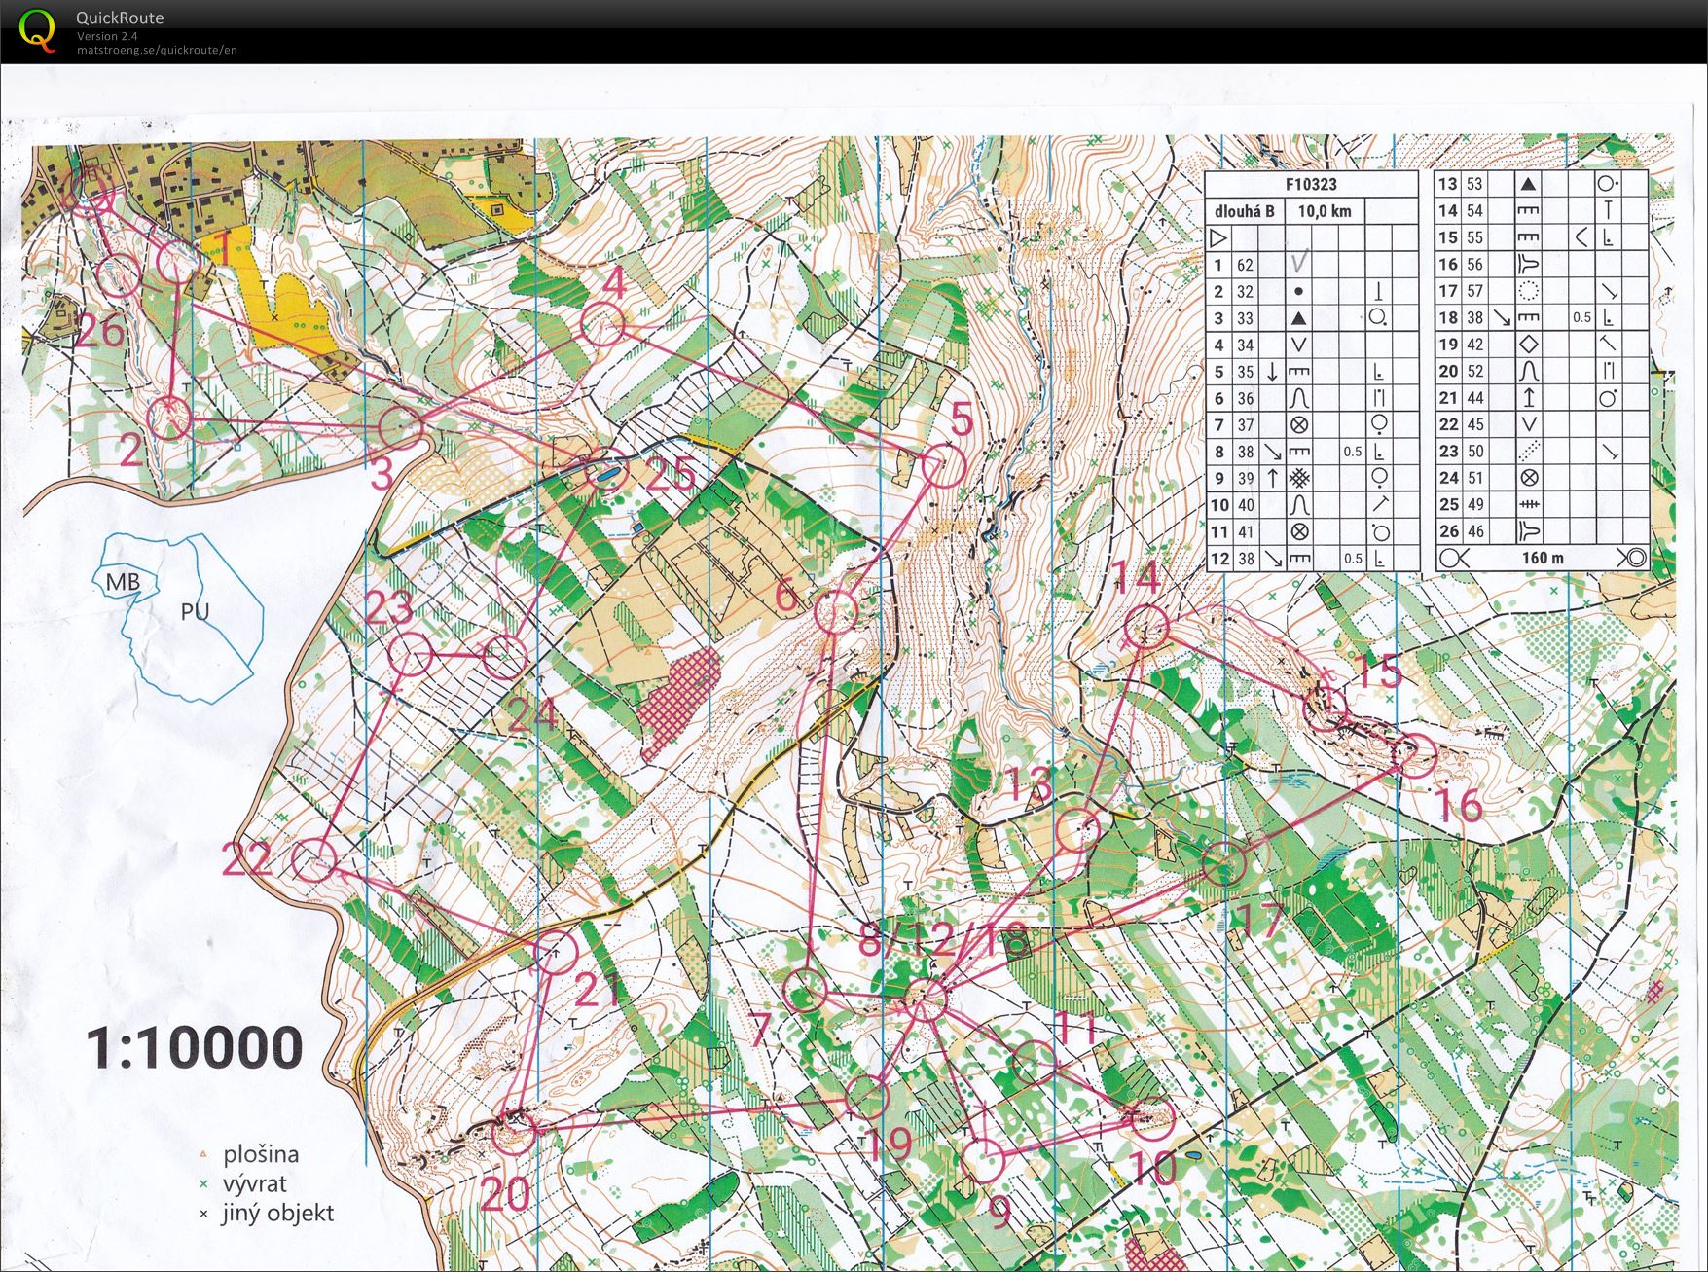This screenshot has height=1272, width=1708.
Task: Click control circle 17 on the map
Action: [1224, 864]
